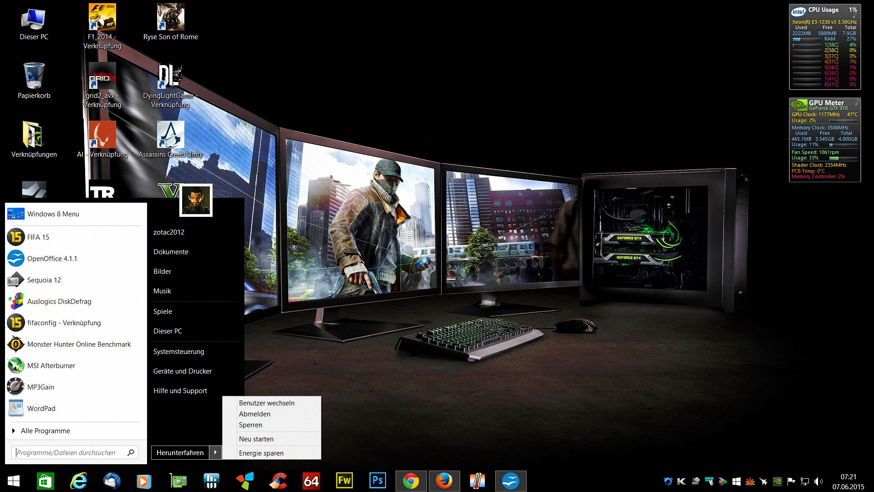Click the arrow next to Herunterfahren

(215, 452)
